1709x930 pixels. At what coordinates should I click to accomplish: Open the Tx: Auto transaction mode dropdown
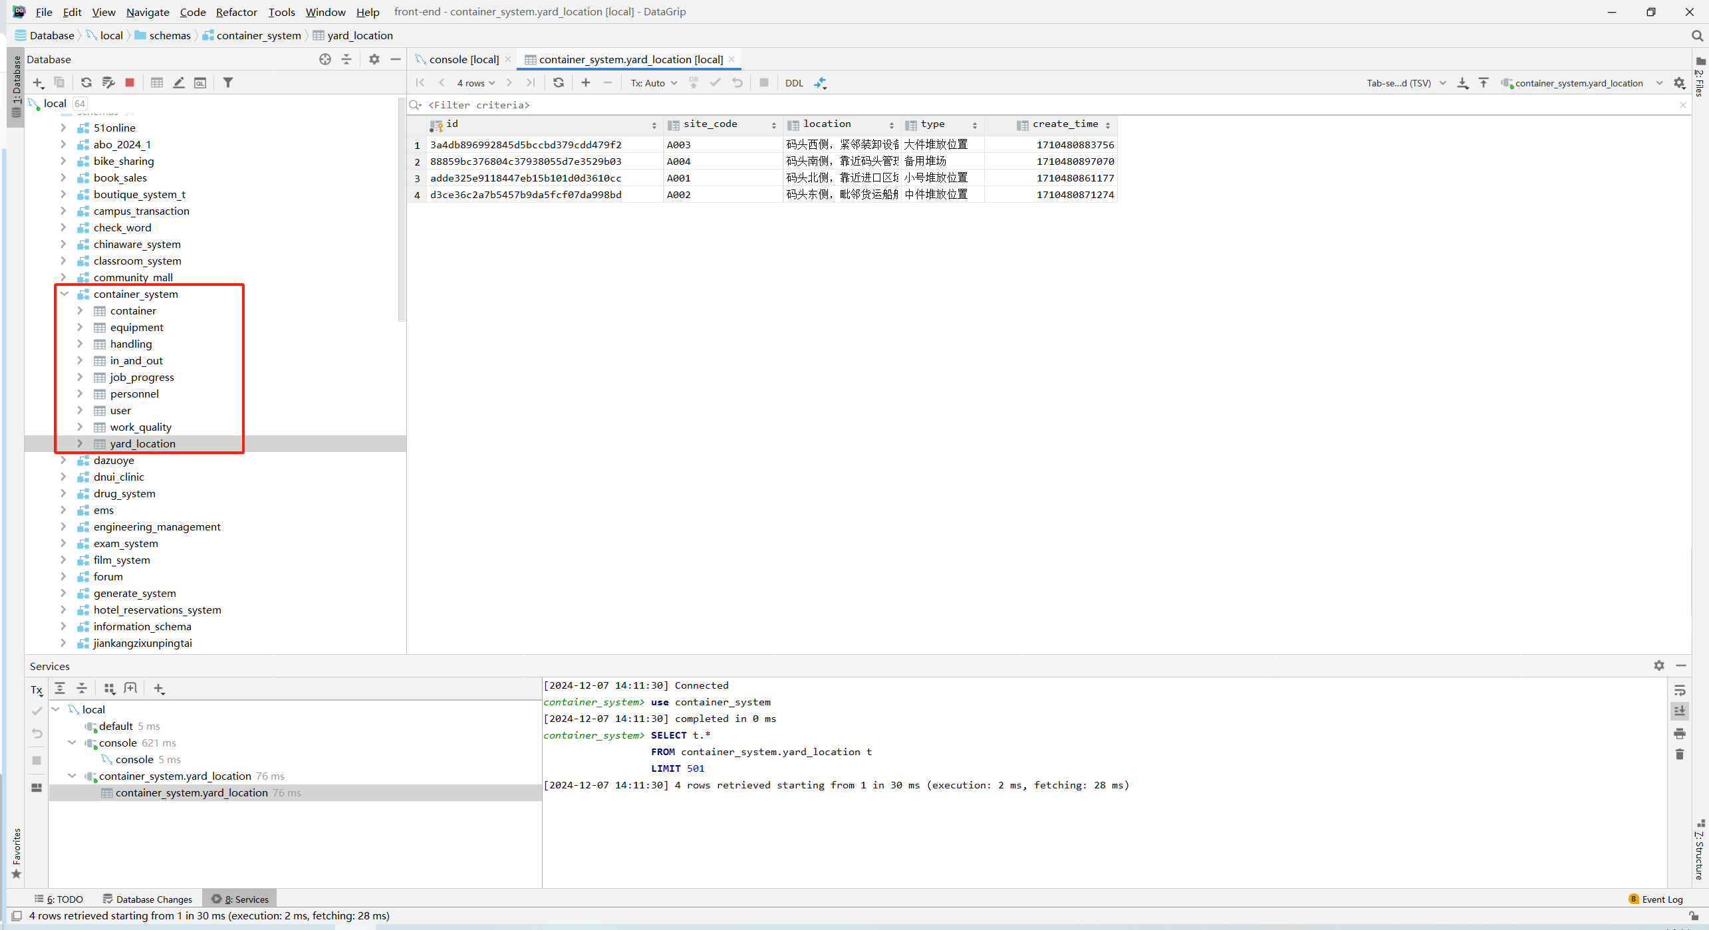654,82
